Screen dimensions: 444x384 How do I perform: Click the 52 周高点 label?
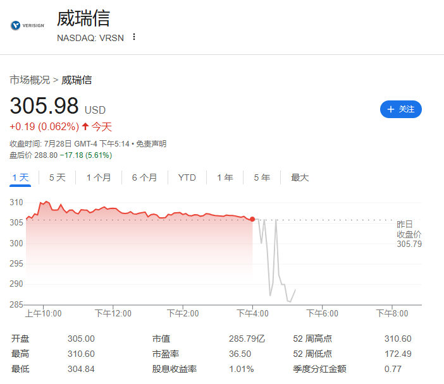point(312,339)
